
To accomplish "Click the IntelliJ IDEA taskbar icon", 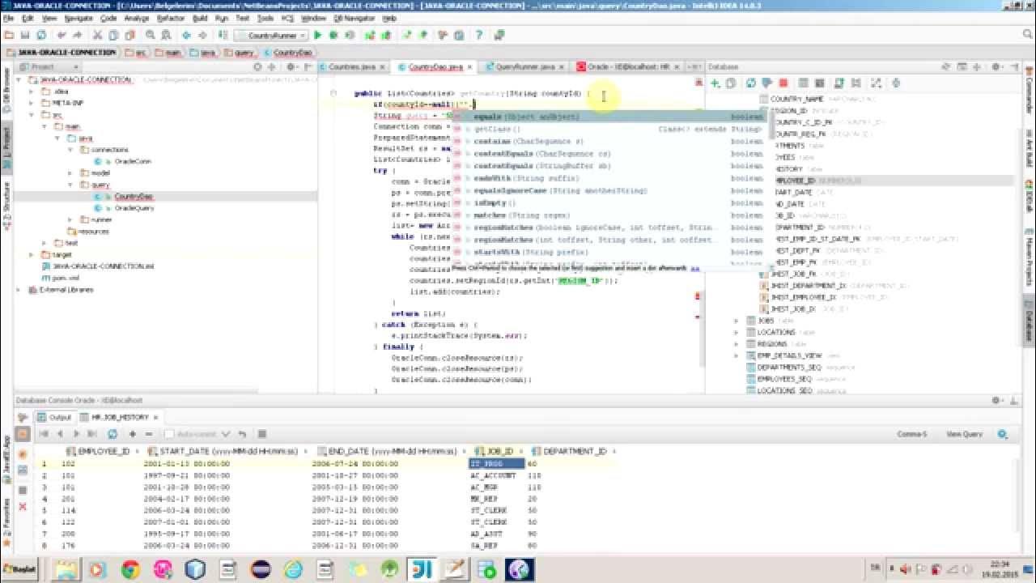I will tap(422, 569).
